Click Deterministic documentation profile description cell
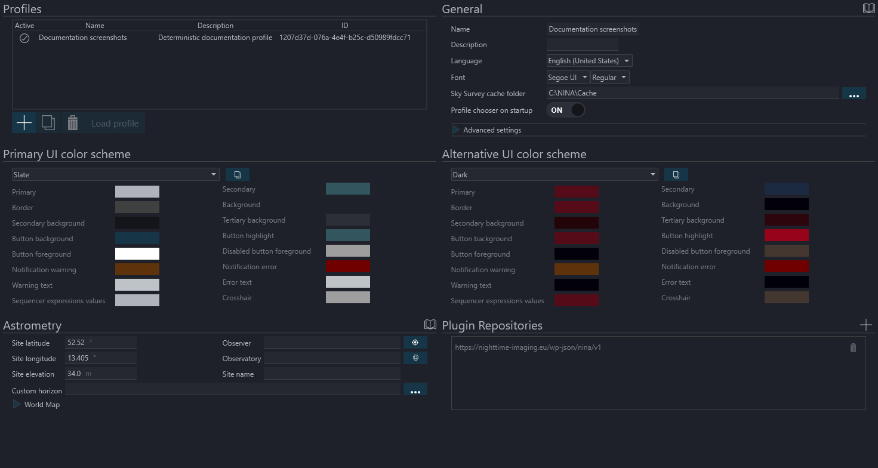 tap(215, 38)
